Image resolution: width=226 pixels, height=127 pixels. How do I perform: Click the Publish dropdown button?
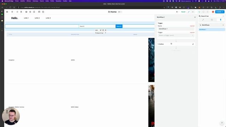(x=220, y=12)
